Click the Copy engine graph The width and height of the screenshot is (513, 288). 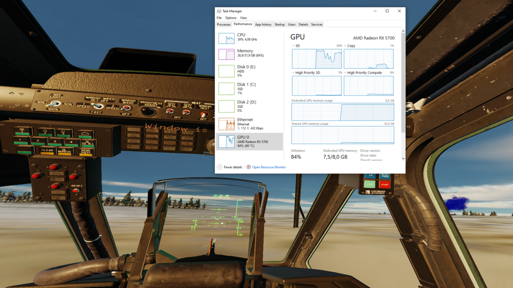pyautogui.click(x=369, y=59)
